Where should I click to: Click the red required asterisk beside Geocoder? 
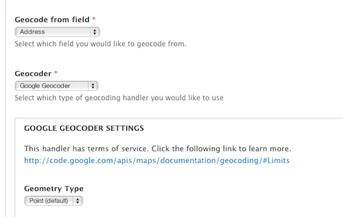click(x=56, y=73)
